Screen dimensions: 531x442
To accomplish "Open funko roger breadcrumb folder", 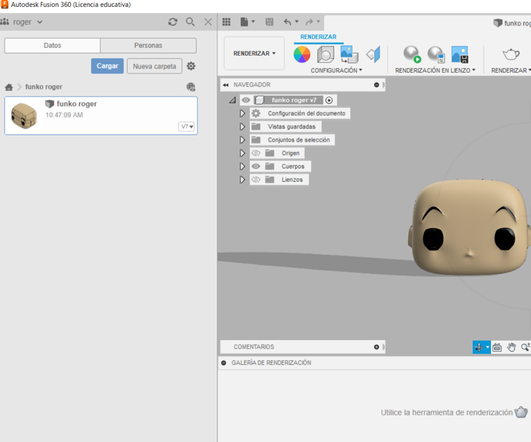I will [x=44, y=87].
